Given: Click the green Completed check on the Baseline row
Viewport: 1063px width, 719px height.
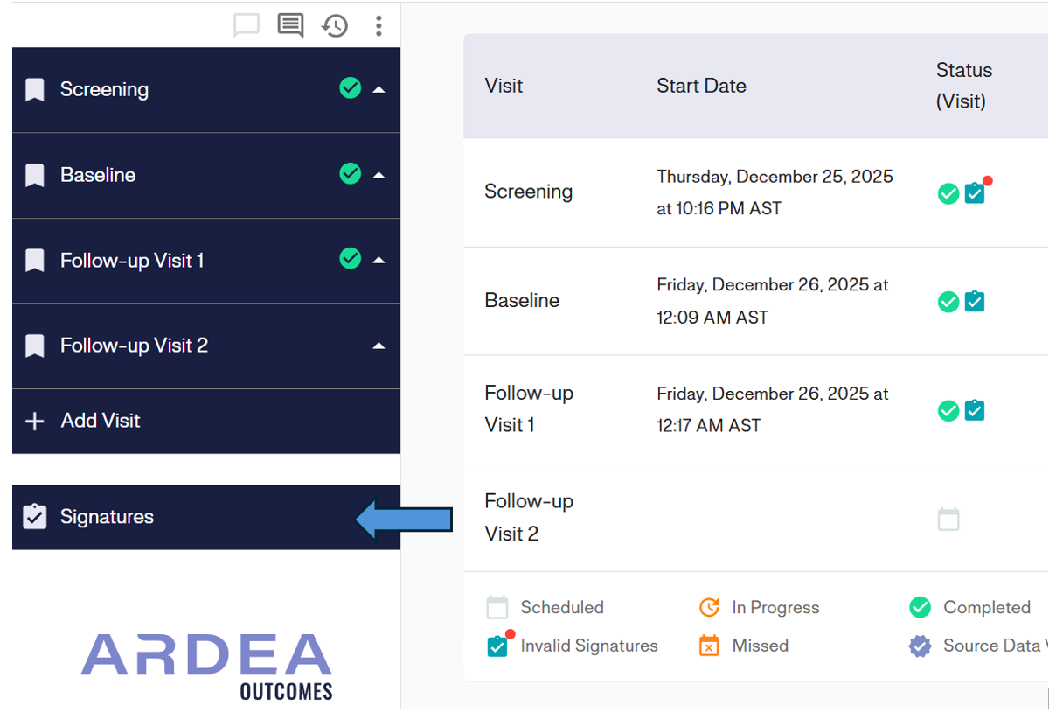Looking at the screenshot, I should click(948, 301).
